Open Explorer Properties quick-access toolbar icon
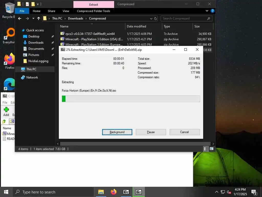The image size is (262, 197). pyautogui.click(x=27, y=4)
